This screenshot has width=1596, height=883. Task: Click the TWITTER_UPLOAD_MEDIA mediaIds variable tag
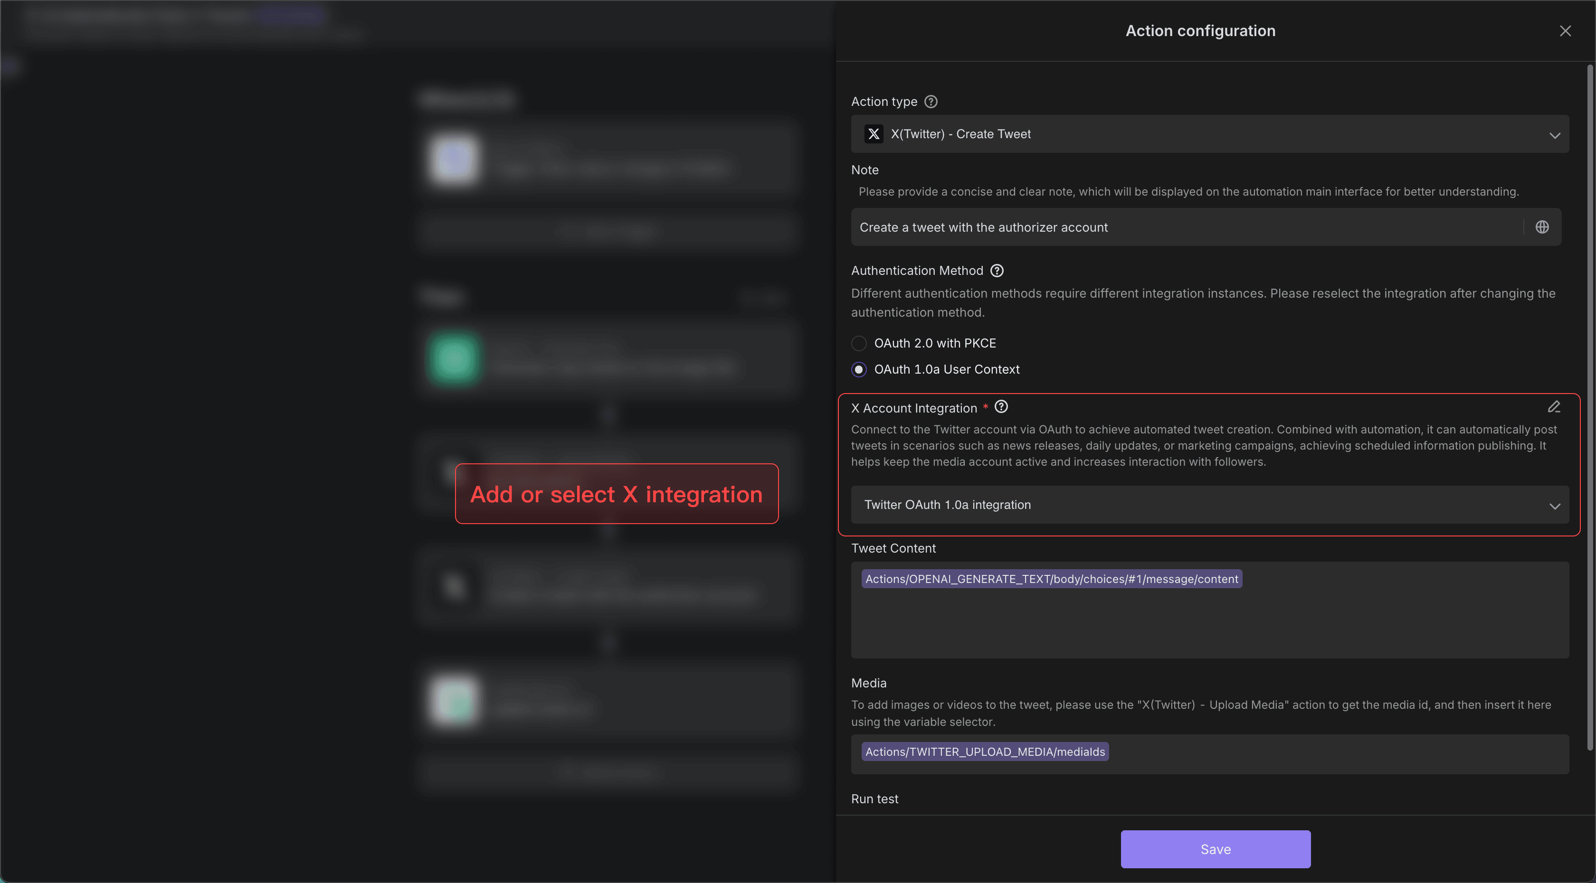pyautogui.click(x=985, y=751)
